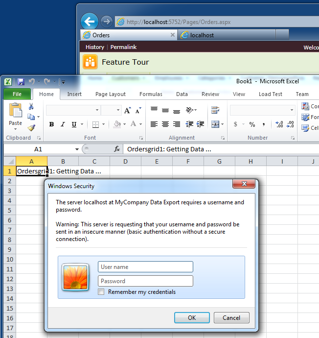Click the Wrap Text icon
Image resolution: width=319 pixels, height=338 pixels.
coord(215,110)
